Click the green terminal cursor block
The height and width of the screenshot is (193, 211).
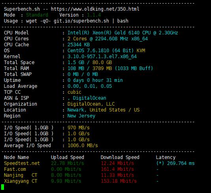click(x=2, y=187)
